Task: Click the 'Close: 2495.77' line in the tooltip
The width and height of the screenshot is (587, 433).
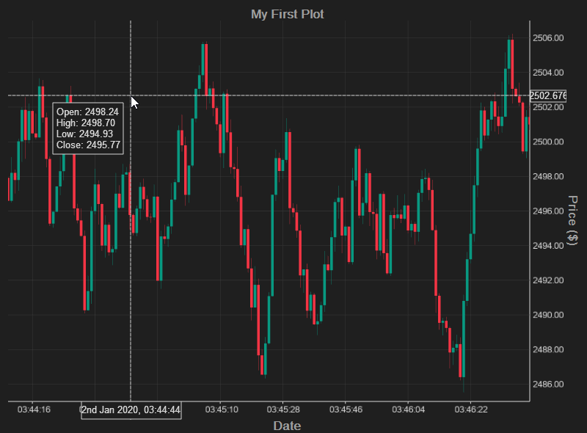Action: point(88,145)
